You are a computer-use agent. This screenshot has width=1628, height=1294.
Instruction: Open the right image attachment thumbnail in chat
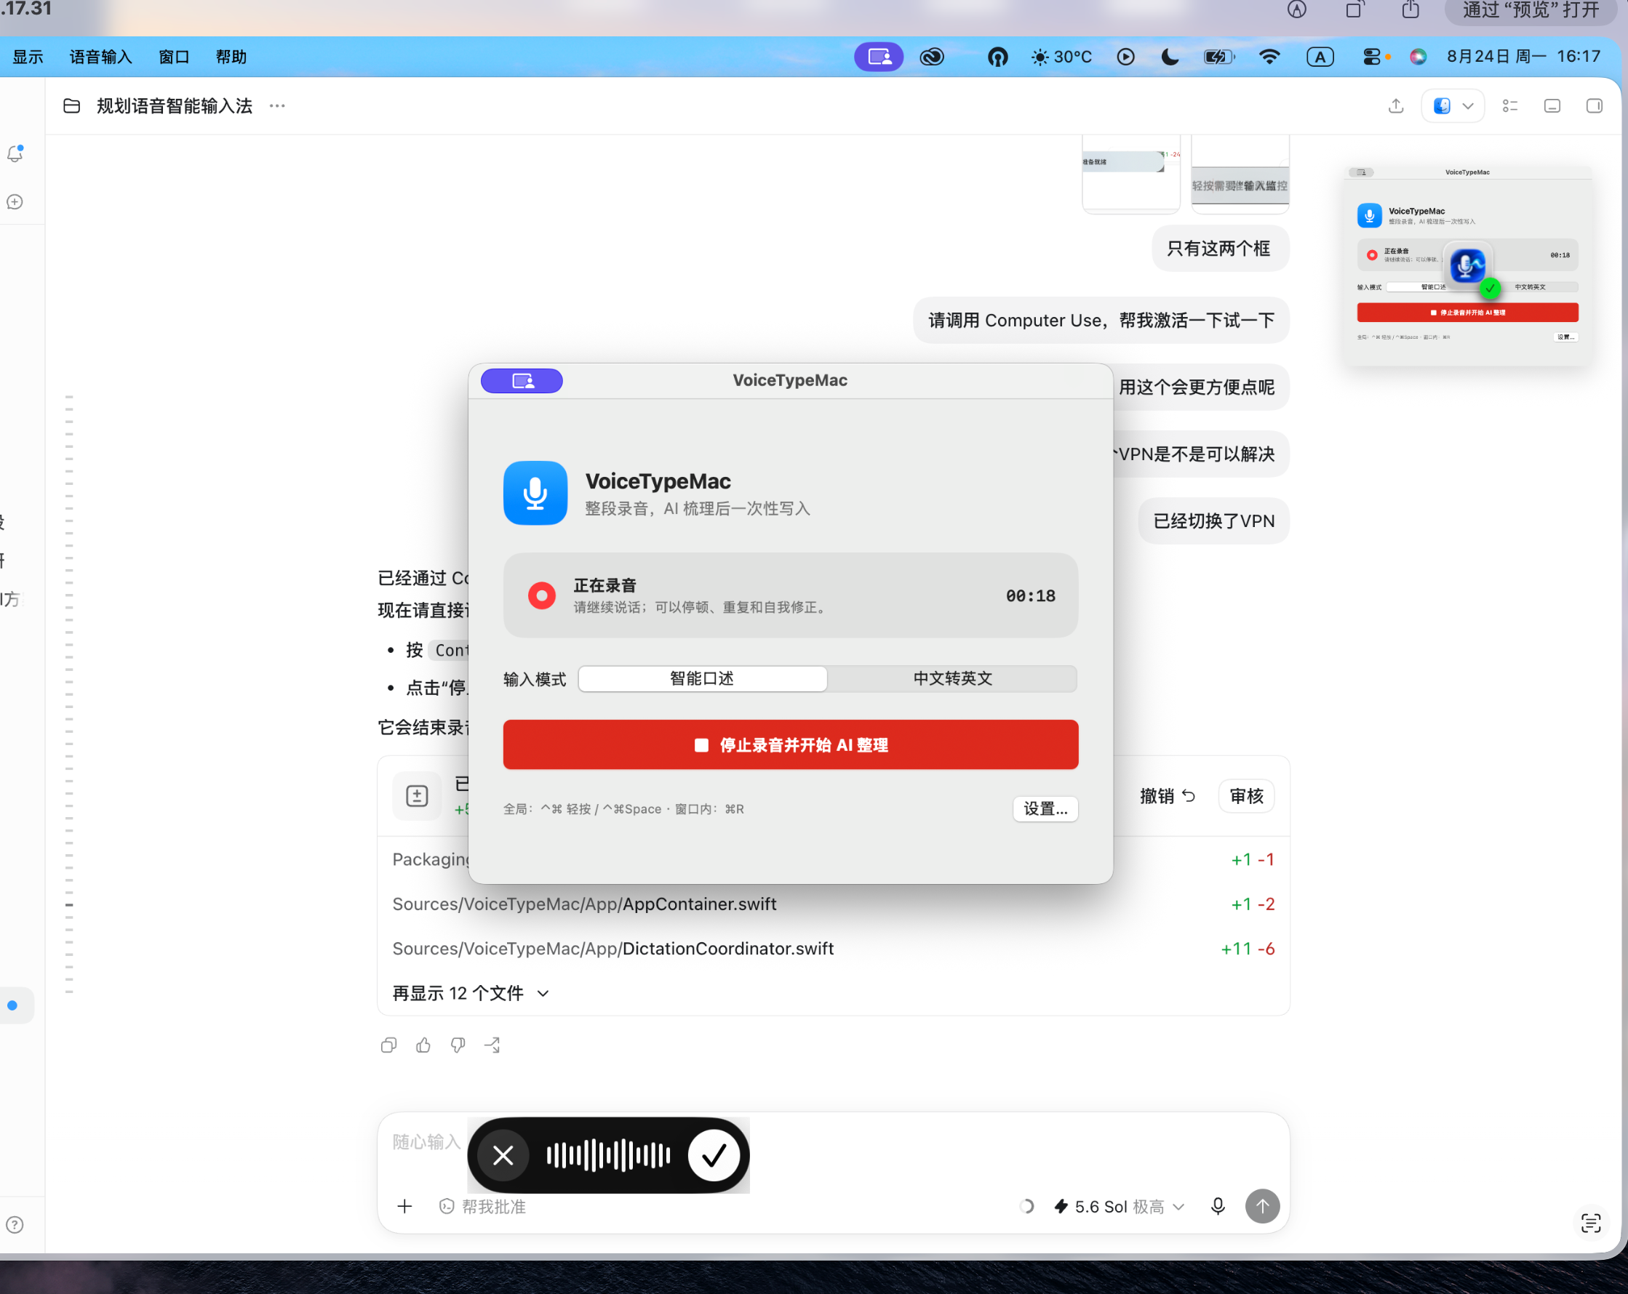(x=1240, y=174)
